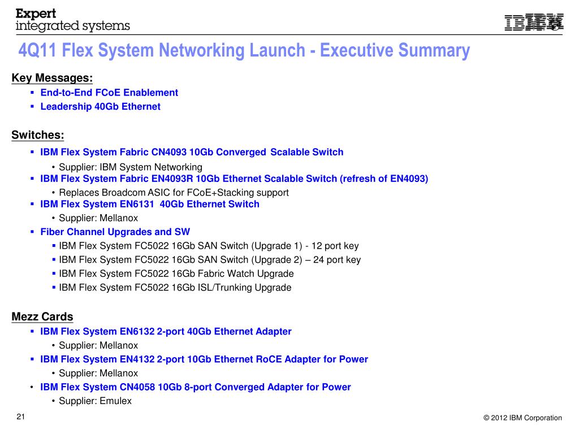Select the EN6132 2-port 40Gb Ethernet Adapter line

(x=166, y=331)
